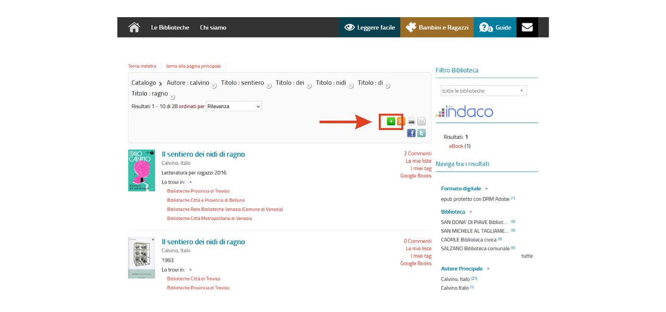Click the pink Calvino book cover thumbnail
666x312 pixels.
point(142,171)
